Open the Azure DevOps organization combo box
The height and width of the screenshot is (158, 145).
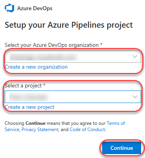[x=73, y=57]
